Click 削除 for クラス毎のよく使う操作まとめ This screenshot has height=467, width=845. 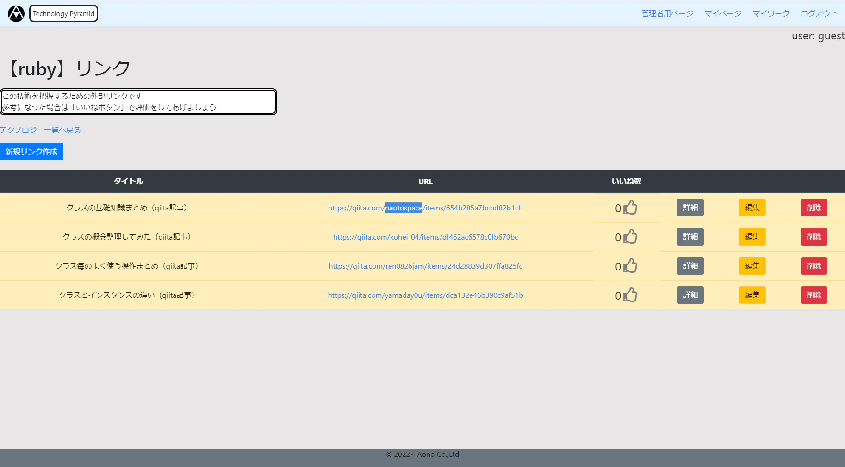point(814,266)
